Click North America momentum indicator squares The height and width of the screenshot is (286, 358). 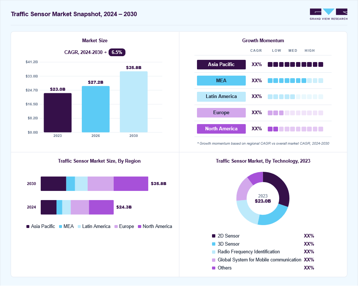(295, 129)
